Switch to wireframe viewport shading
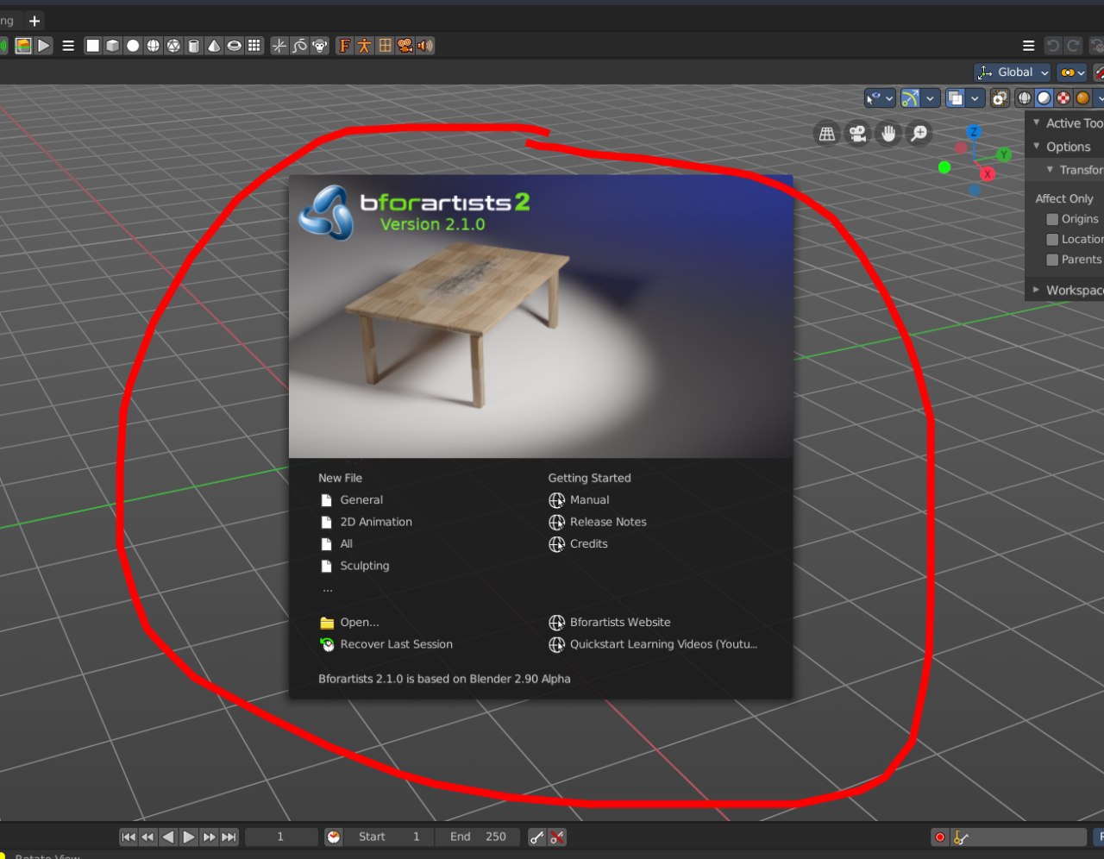Viewport: 1104px width, 859px height. (1025, 98)
